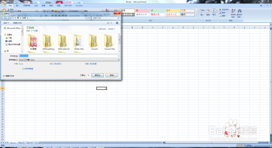Open the view options dropdown arrow in dialog

[111, 23]
